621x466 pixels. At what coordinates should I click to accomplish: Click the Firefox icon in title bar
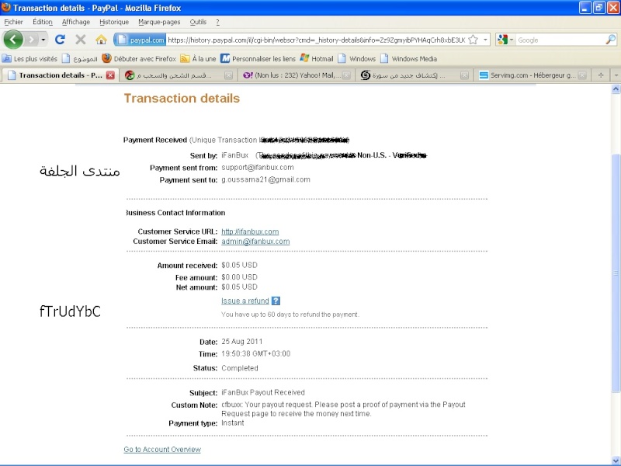tap(6, 8)
